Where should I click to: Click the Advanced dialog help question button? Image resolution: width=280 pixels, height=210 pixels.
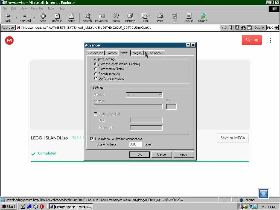coord(188,45)
